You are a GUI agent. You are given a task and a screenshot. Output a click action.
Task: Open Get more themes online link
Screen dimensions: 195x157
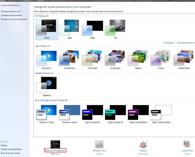tap(186, 43)
